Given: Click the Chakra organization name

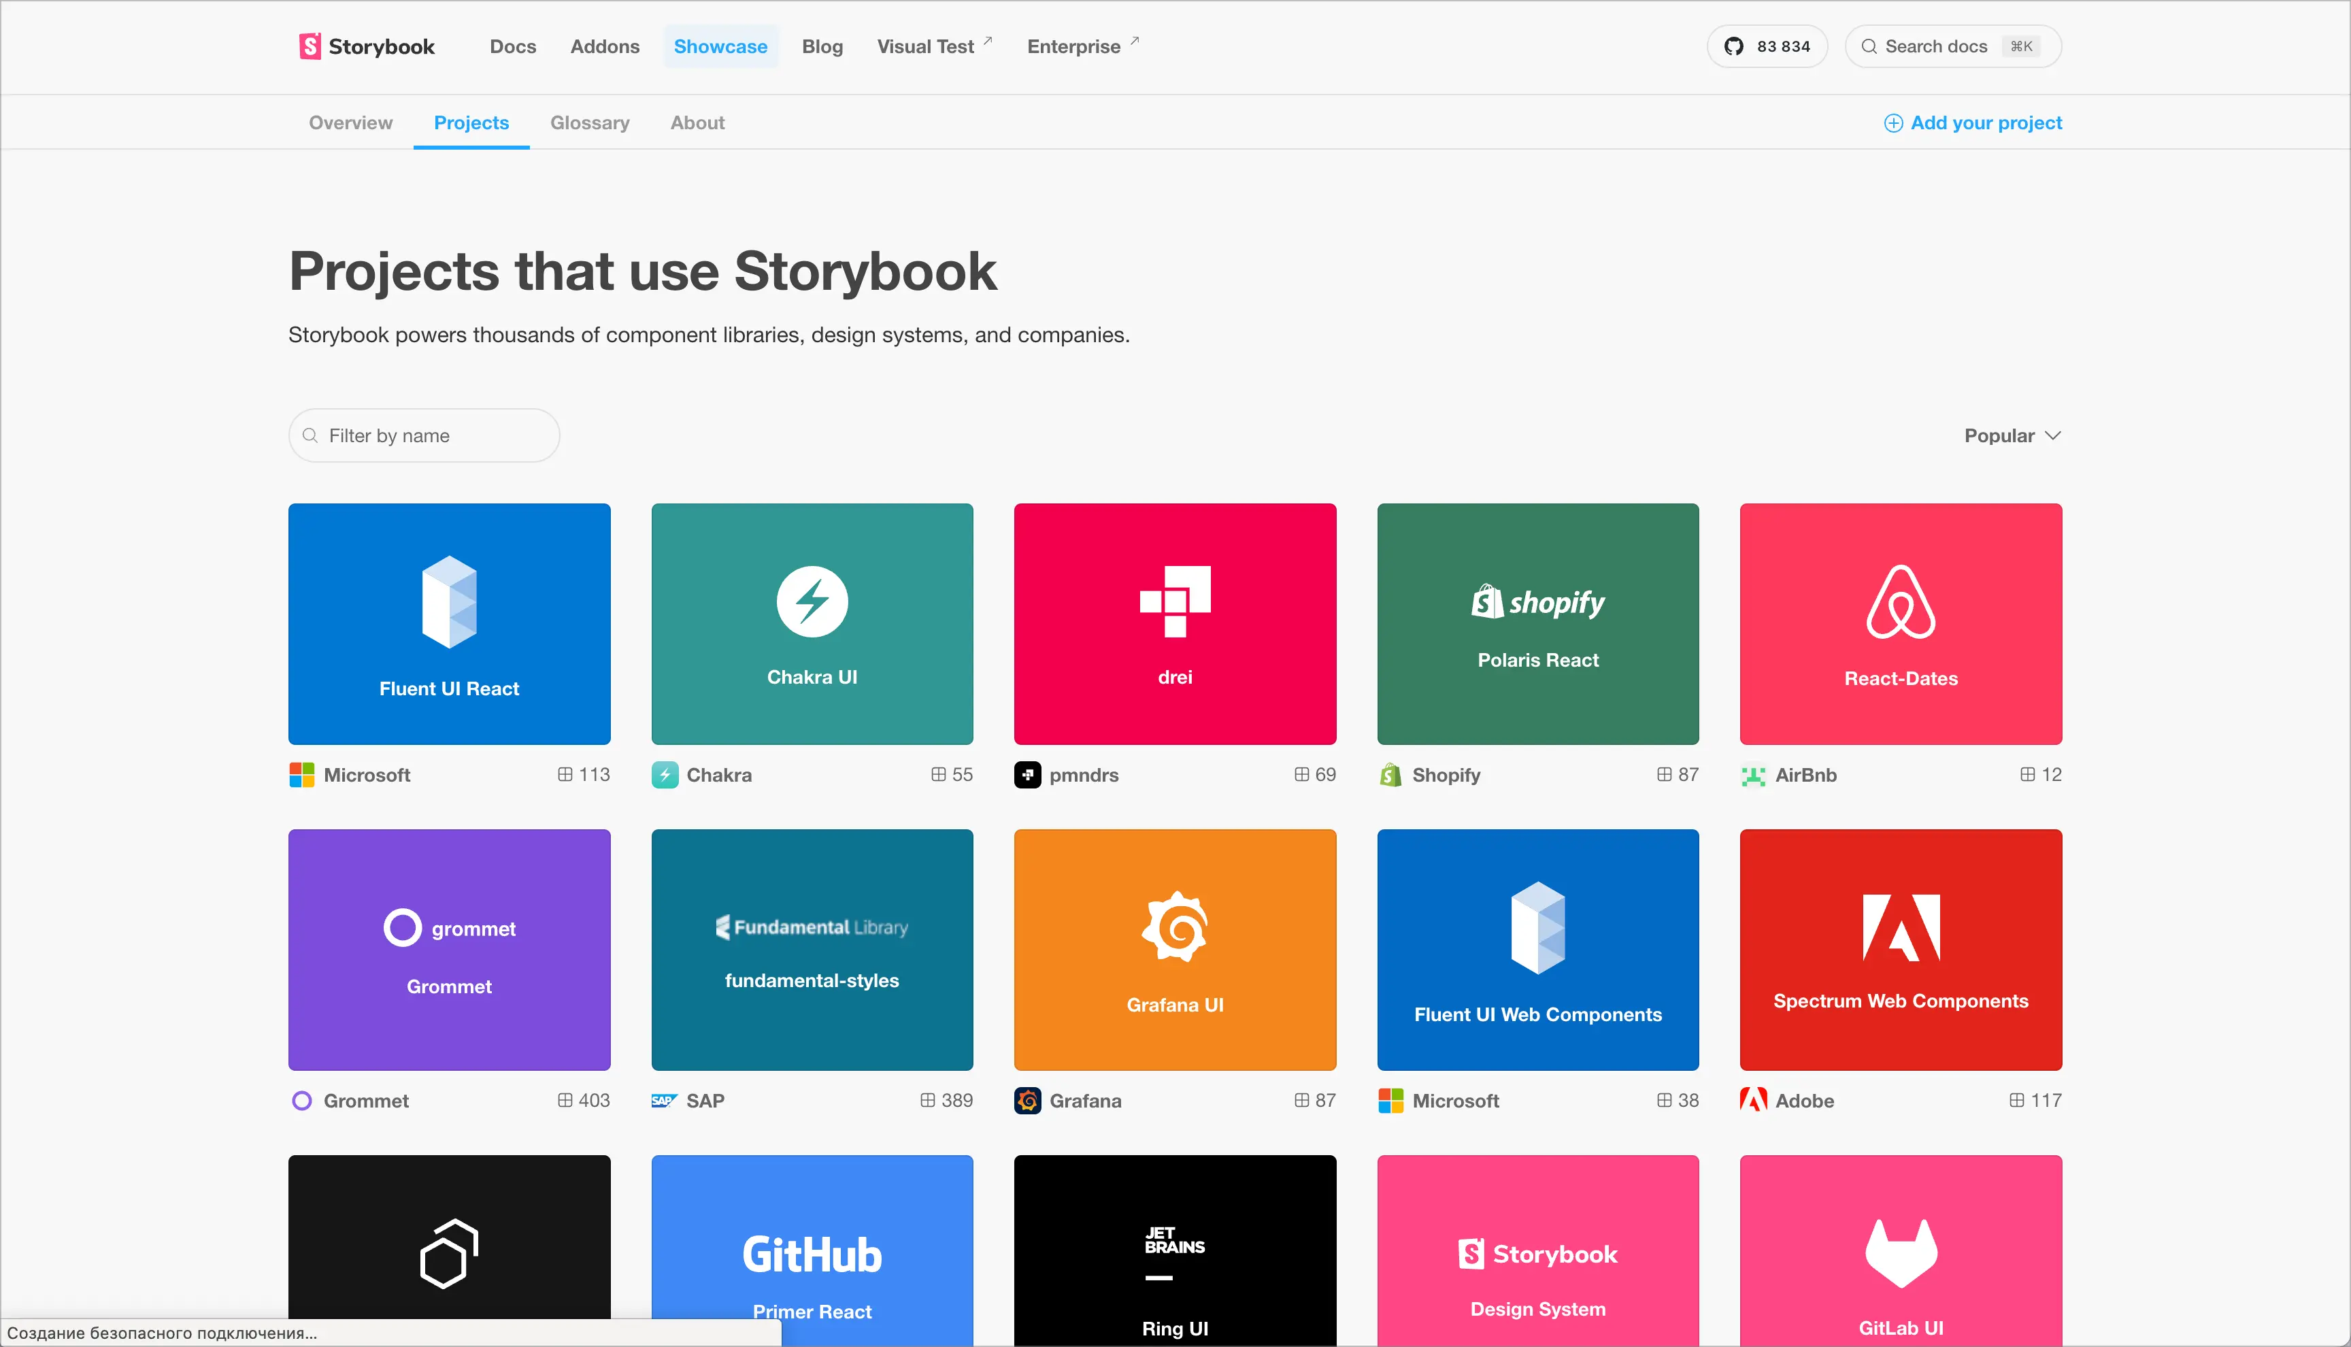Looking at the screenshot, I should tap(718, 776).
